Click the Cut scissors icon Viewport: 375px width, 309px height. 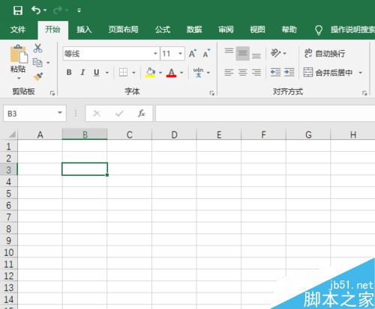[x=37, y=48]
